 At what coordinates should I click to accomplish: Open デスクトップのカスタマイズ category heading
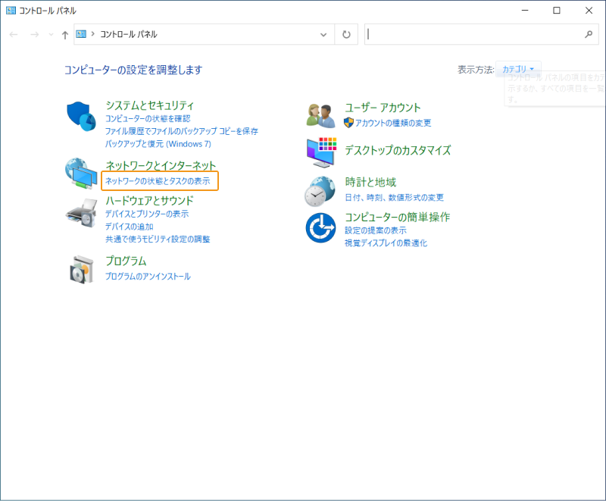pyautogui.click(x=398, y=150)
